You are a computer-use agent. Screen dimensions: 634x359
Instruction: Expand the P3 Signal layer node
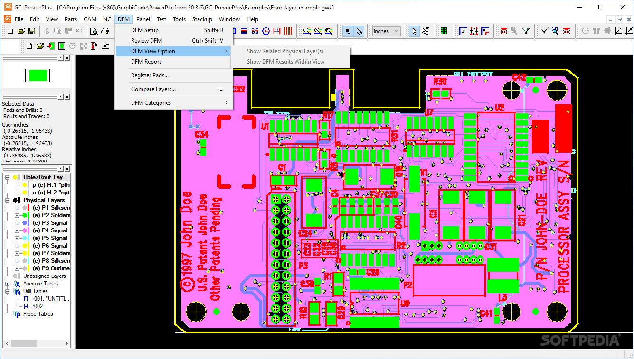pyautogui.click(x=17, y=223)
